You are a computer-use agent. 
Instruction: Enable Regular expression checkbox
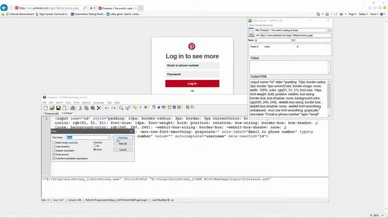54,151
